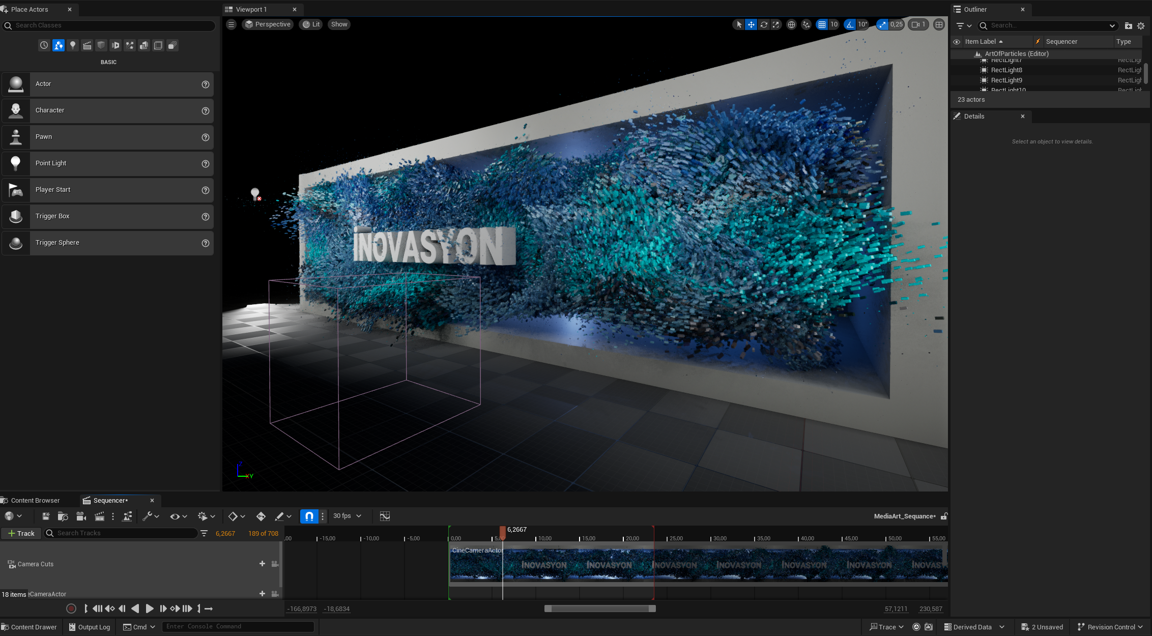Image resolution: width=1152 pixels, height=636 pixels.
Task: Select the Scale tool in viewport toolbar
Action: pos(775,24)
